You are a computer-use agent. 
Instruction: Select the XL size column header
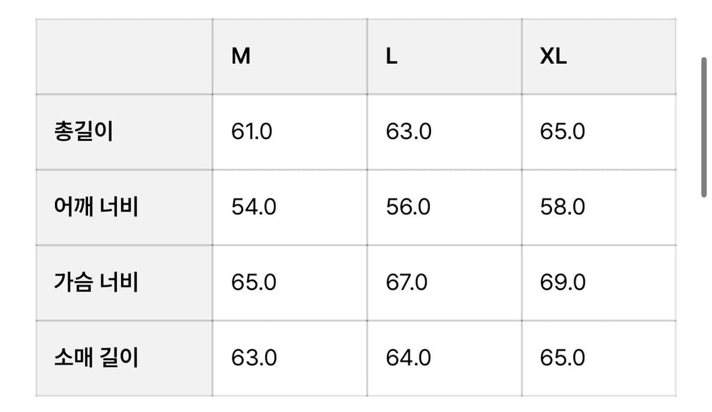(553, 57)
